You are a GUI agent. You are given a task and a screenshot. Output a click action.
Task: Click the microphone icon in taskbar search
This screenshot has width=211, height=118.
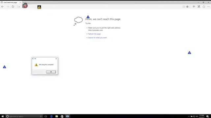(x=41, y=116)
